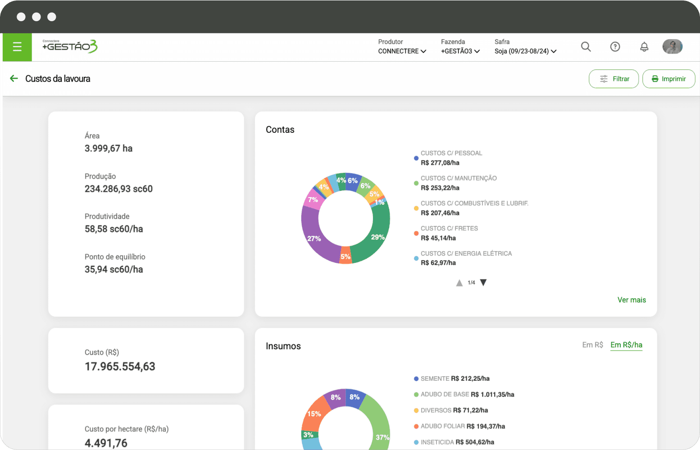The width and height of the screenshot is (700, 450).
Task: Open the Ver mais link
Action: [x=632, y=300]
